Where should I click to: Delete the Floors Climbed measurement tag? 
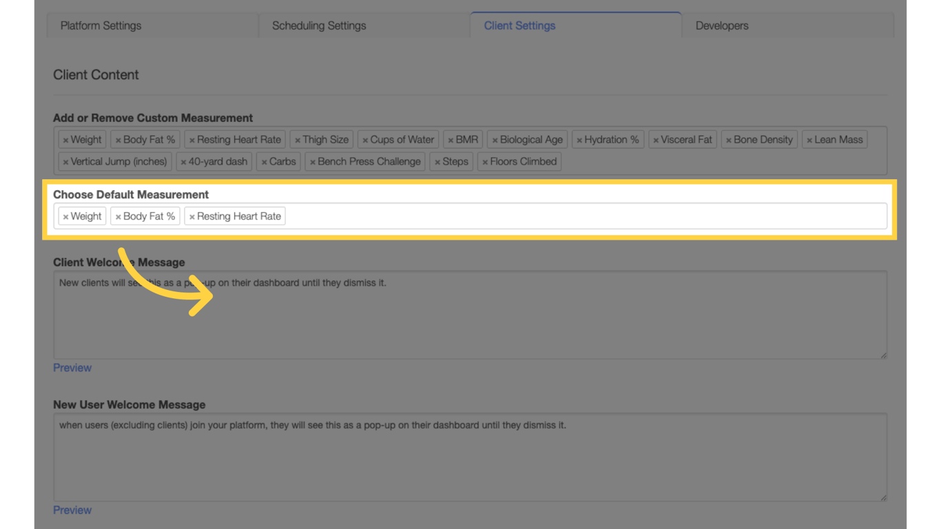coord(485,163)
